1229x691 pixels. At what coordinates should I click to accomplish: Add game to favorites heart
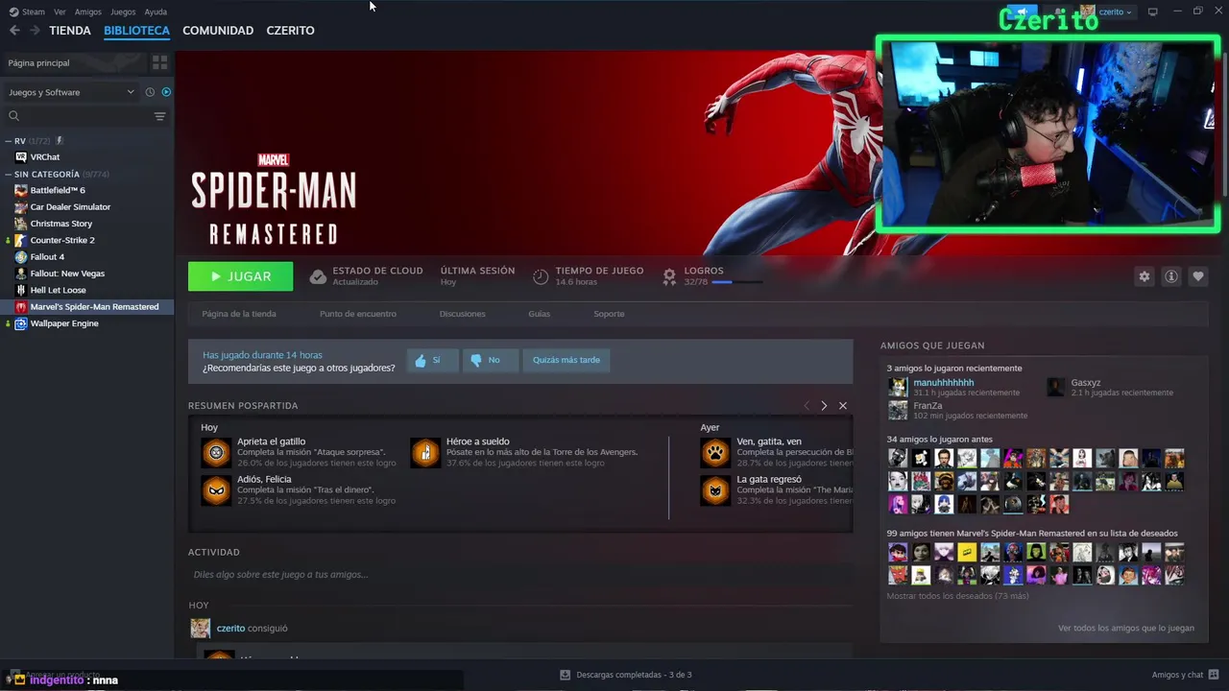point(1198,276)
